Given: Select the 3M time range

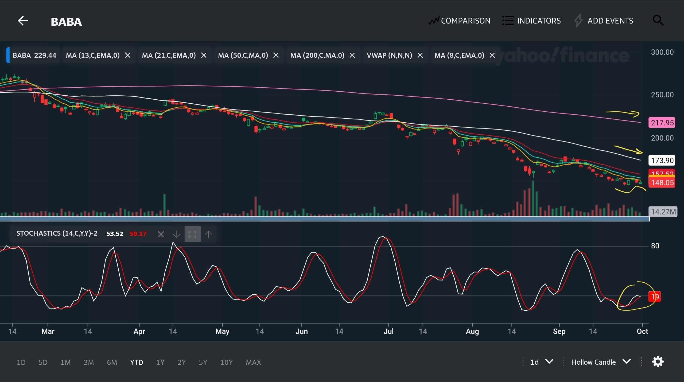Looking at the screenshot, I should [x=89, y=362].
